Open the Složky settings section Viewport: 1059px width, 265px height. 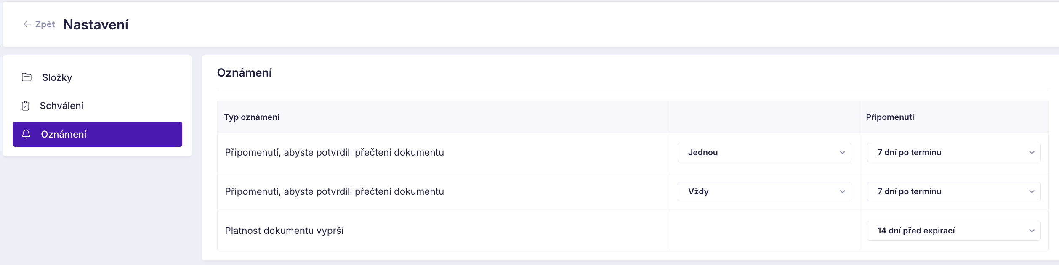coord(97,77)
